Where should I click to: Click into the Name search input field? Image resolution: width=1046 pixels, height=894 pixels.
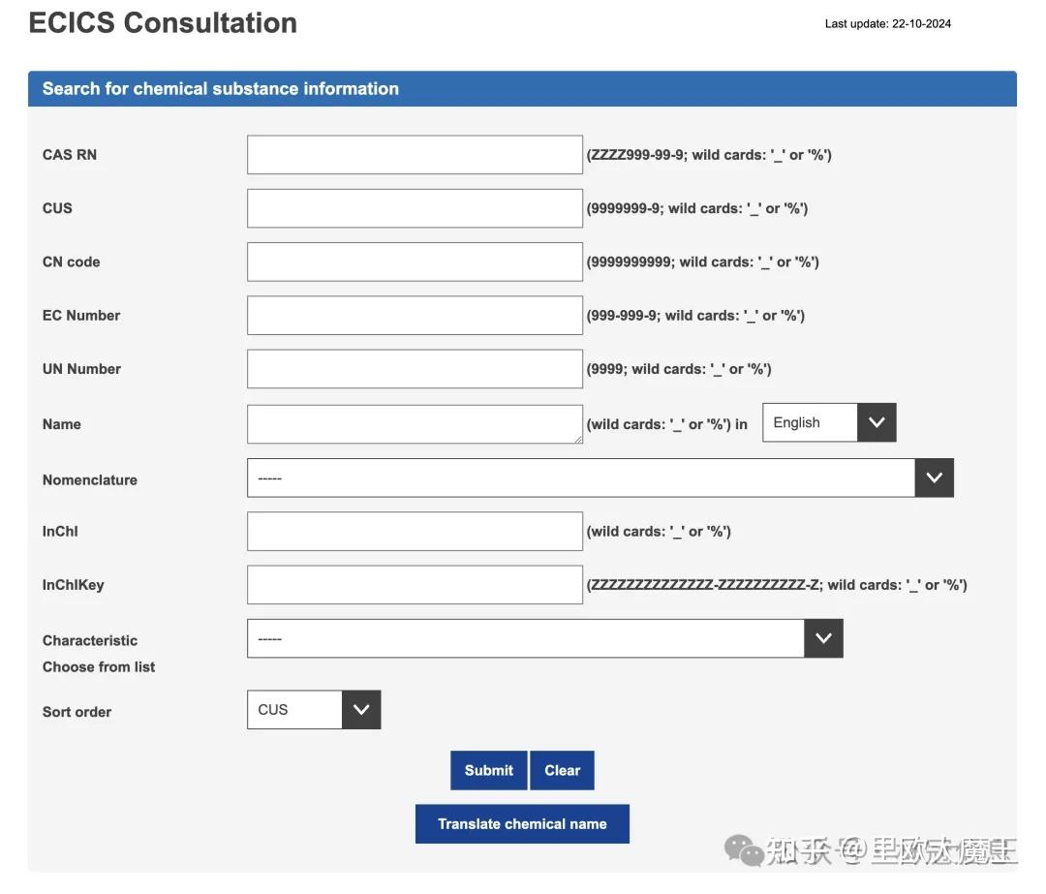click(x=415, y=424)
